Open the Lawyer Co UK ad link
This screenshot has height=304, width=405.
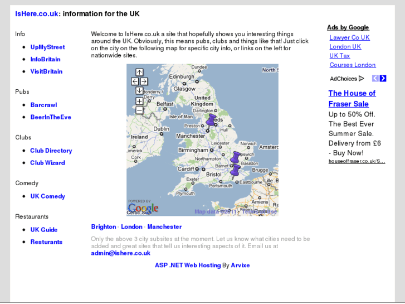point(349,37)
